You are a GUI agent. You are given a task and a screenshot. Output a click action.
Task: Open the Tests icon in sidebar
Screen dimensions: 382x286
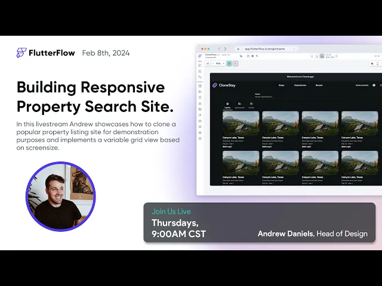200,127
